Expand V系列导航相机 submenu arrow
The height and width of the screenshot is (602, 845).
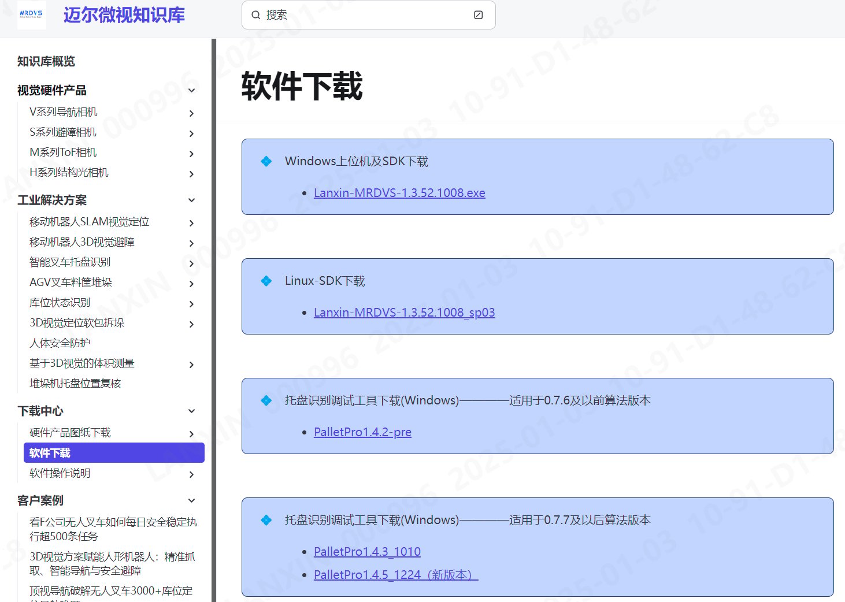click(192, 113)
